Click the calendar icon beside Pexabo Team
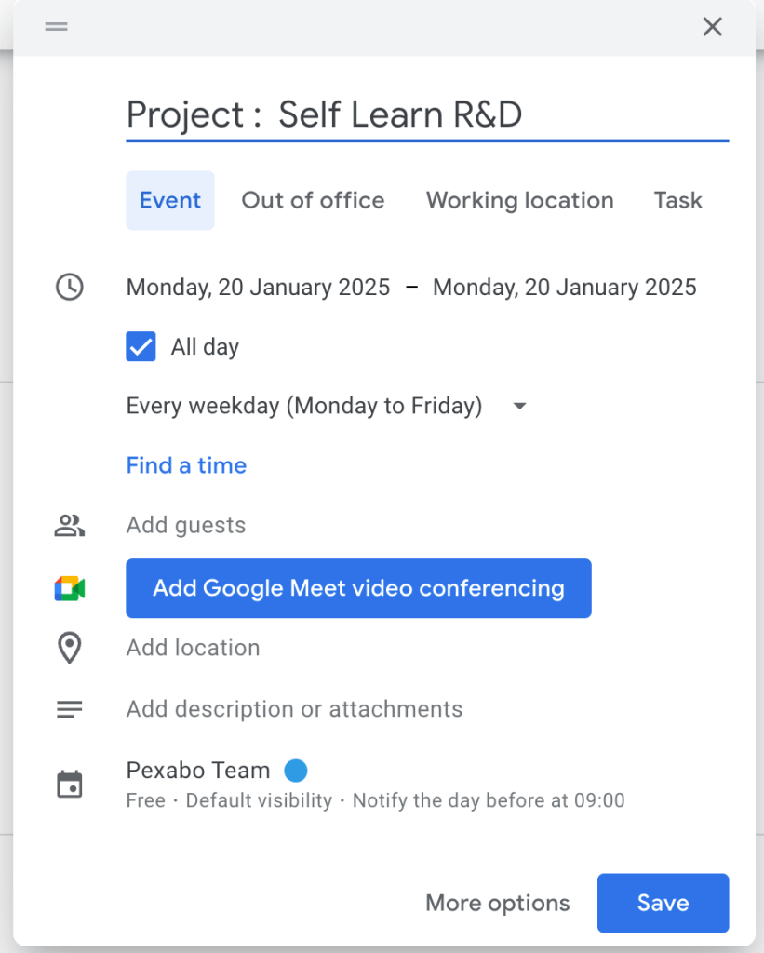Viewport: 764px width, 953px height. (x=69, y=784)
